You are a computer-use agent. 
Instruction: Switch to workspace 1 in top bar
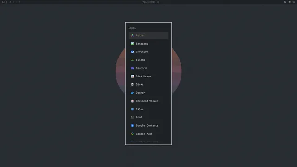(7, 2)
